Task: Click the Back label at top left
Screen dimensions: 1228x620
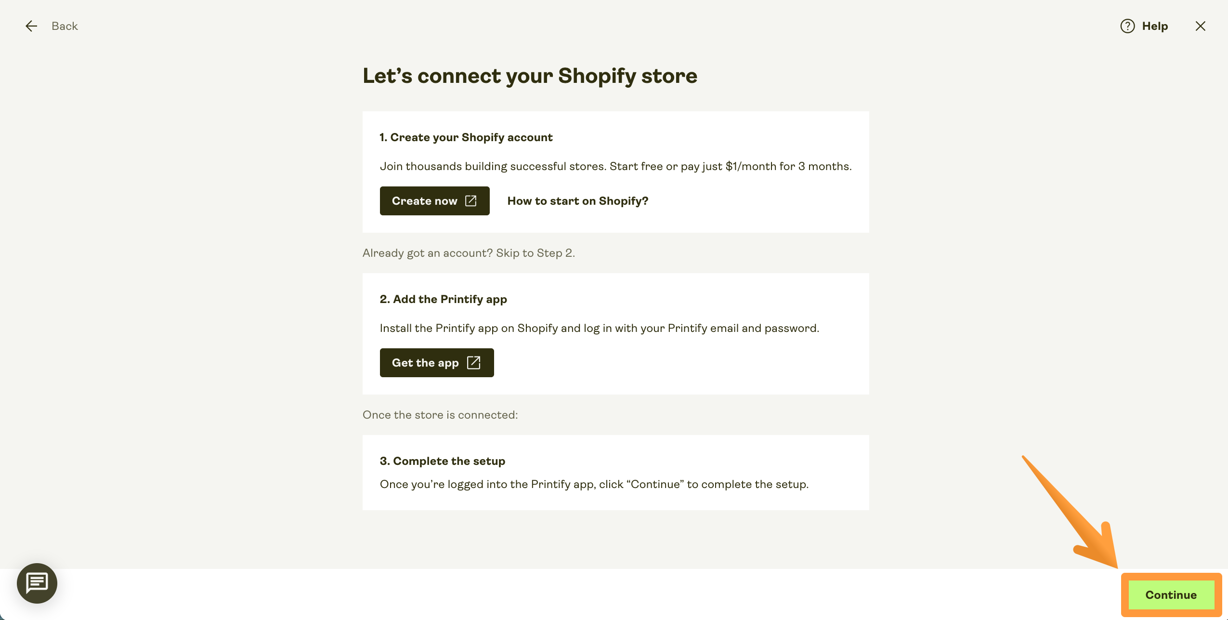Action: [x=65, y=26]
